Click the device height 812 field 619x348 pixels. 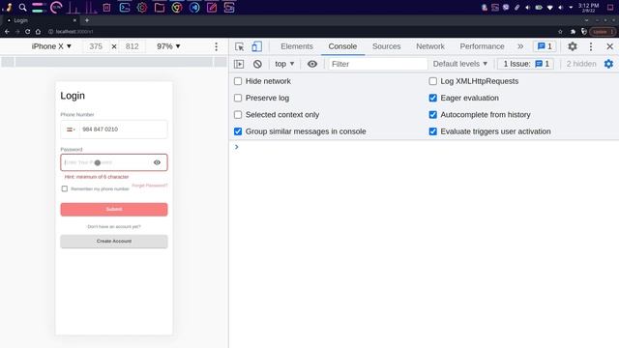click(133, 46)
